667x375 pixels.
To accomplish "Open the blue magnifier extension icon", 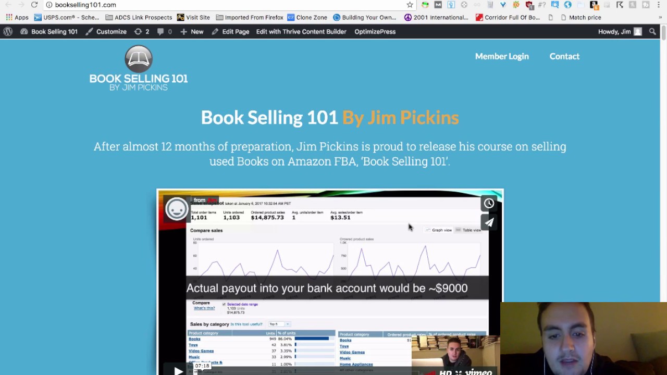I will (555, 5).
